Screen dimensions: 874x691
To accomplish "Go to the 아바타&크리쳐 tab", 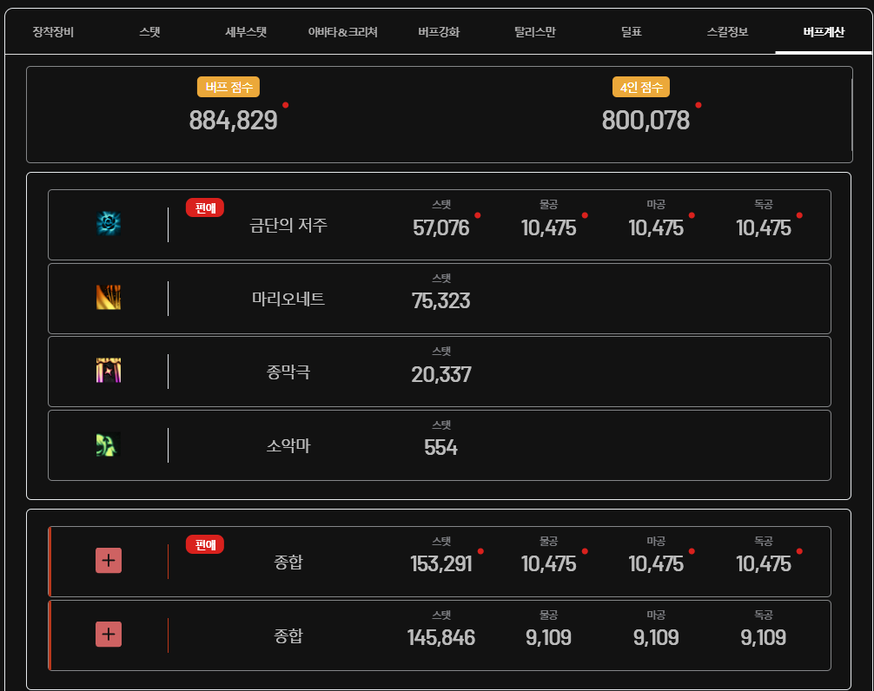I will (x=342, y=32).
